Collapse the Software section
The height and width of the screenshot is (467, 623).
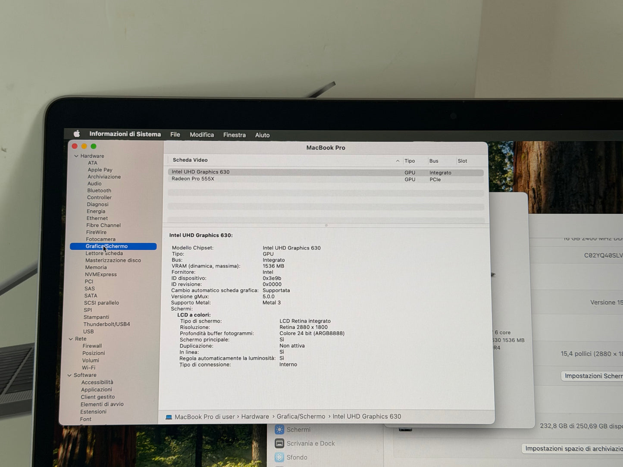(x=69, y=375)
